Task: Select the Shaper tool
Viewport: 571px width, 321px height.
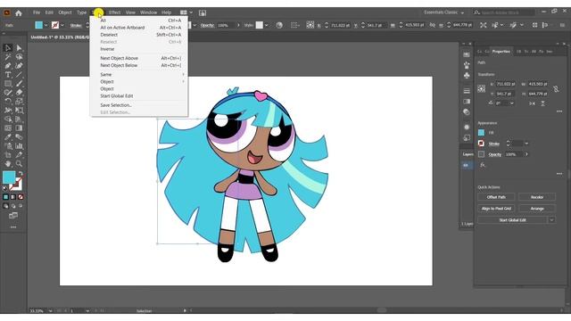Action: point(8,93)
